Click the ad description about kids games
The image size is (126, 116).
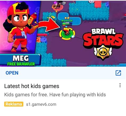55,95
